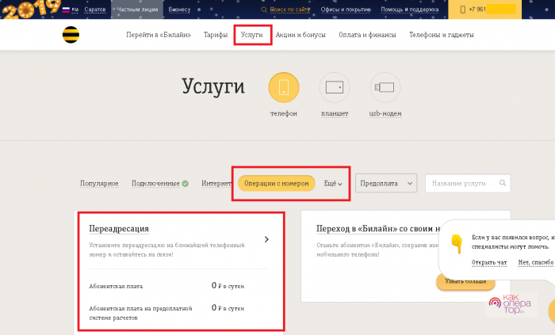555x335 pixels.
Task: Open the Услуги menu item
Action: tap(251, 35)
